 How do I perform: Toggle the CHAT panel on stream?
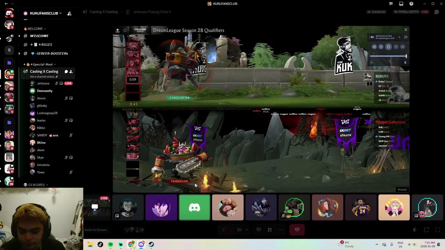click(402, 190)
